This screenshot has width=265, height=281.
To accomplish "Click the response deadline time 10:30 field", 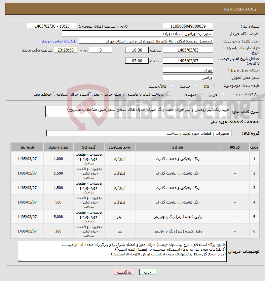I will pyautogui.click(x=137, y=50).
